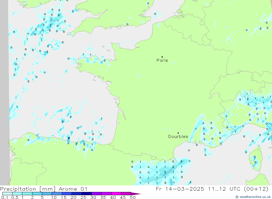
Task: Pick the 30–35 mm legend swatch
Action: pos(97,194)
